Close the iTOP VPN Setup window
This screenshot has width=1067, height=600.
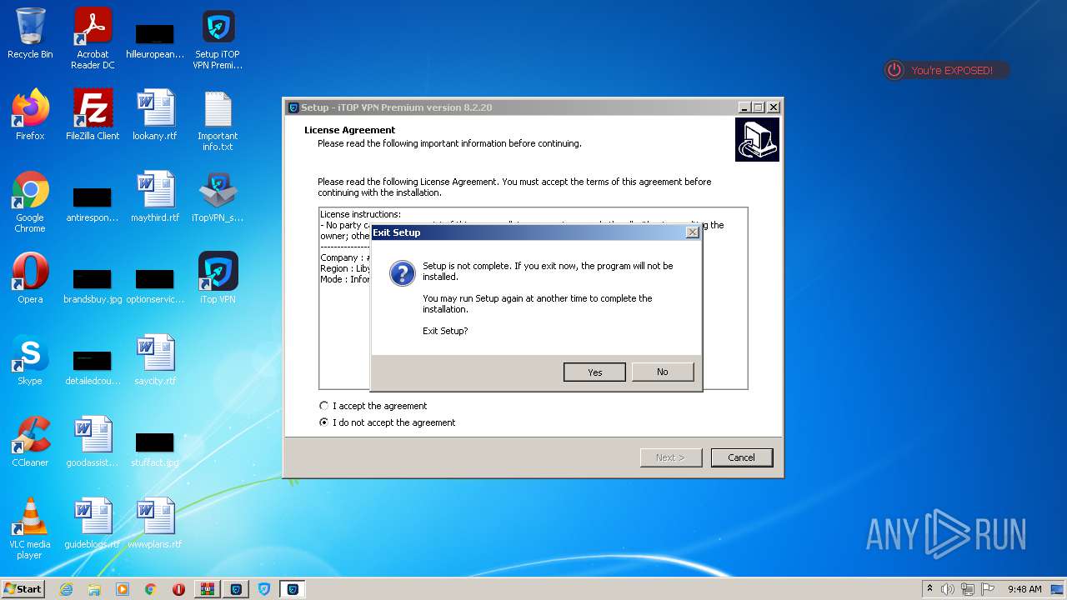point(774,107)
